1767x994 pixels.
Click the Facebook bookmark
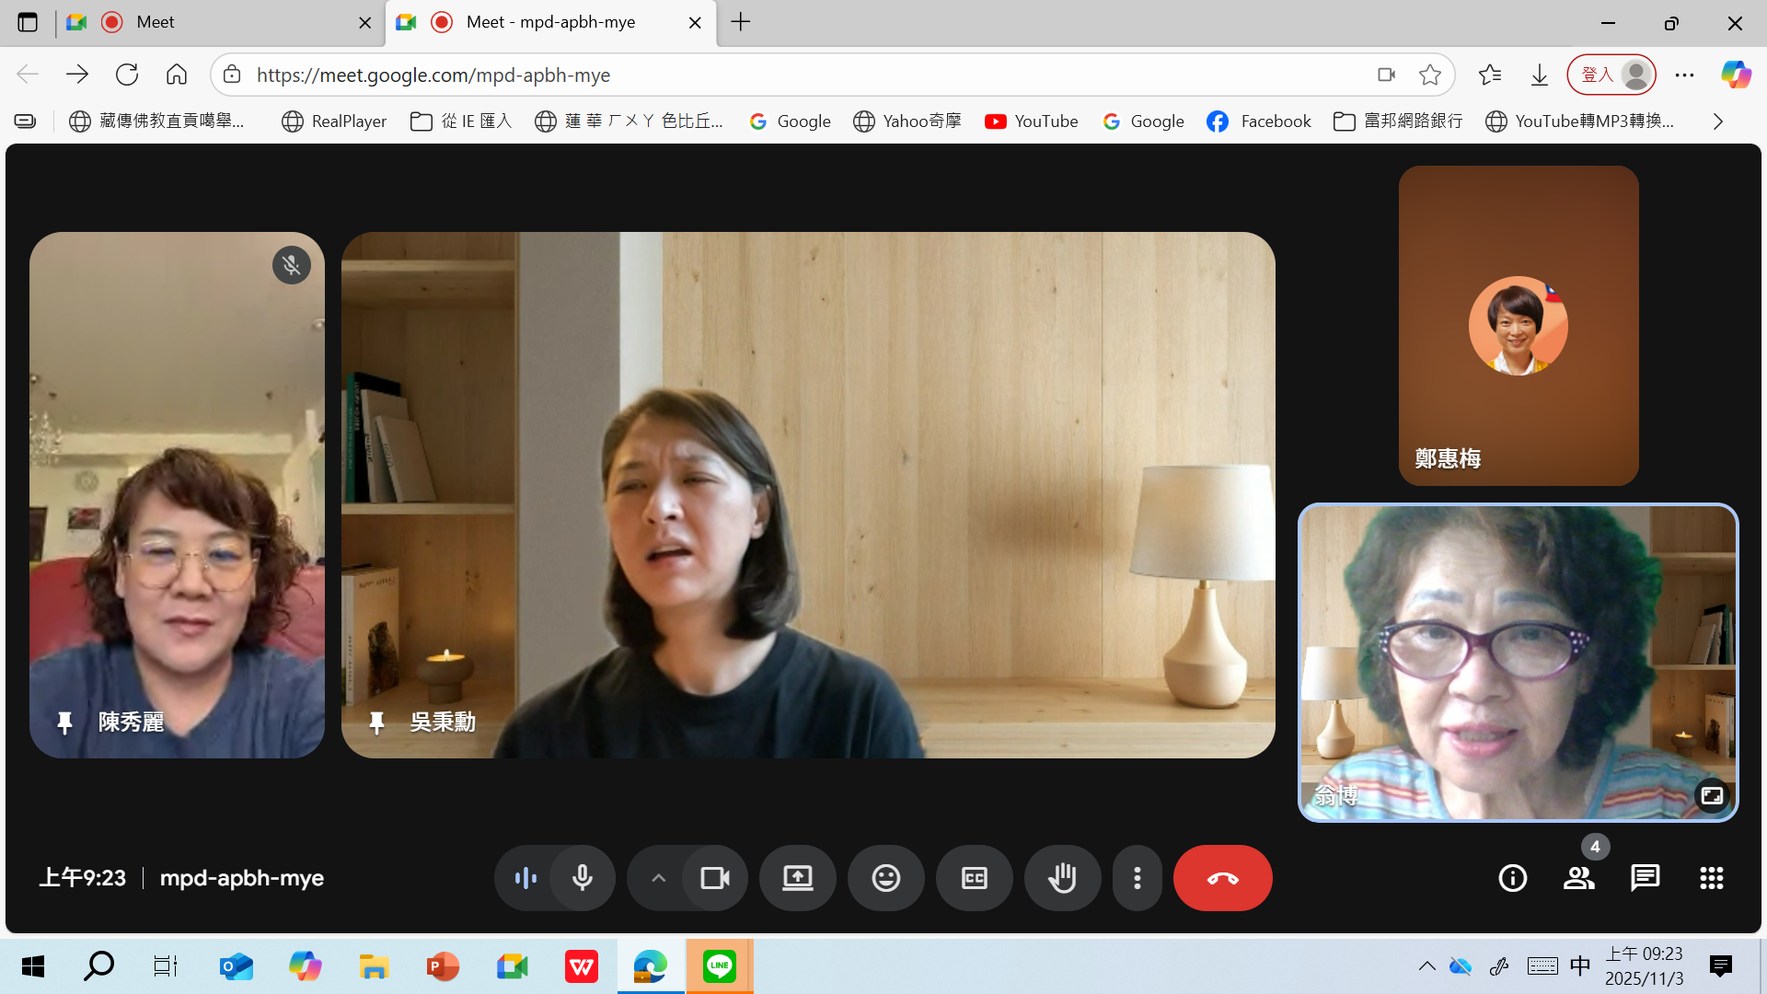pyautogui.click(x=1258, y=121)
